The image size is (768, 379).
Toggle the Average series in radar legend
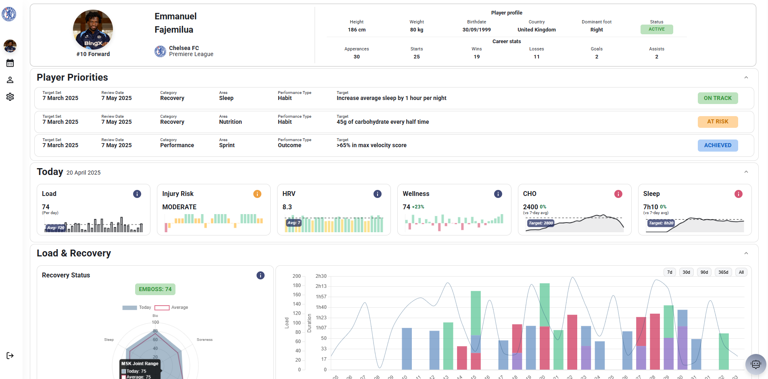pos(171,308)
